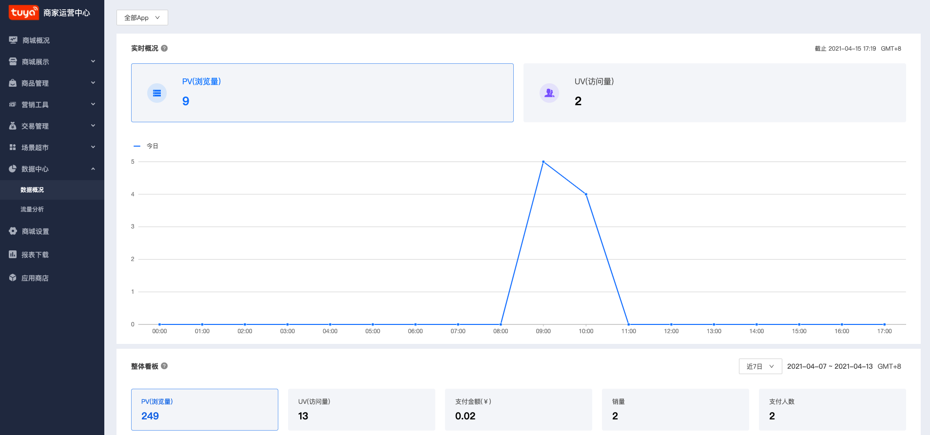Open the 商城设置 menu item
930x435 pixels.
[x=52, y=231]
